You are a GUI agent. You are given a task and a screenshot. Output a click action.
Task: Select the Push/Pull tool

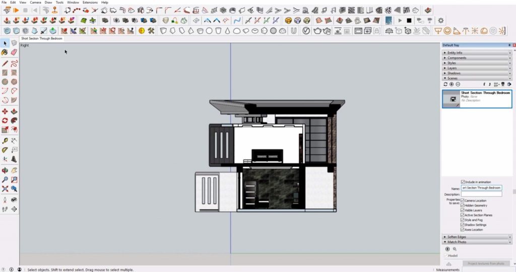[x=14, y=111]
